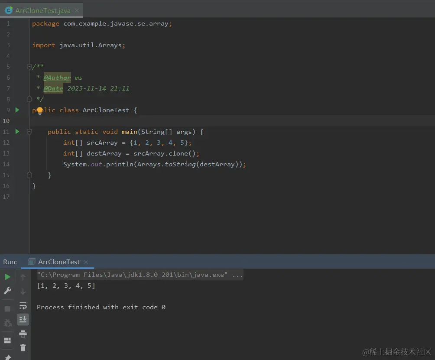
Task: Click the @Author tag
Action: coord(57,78)
